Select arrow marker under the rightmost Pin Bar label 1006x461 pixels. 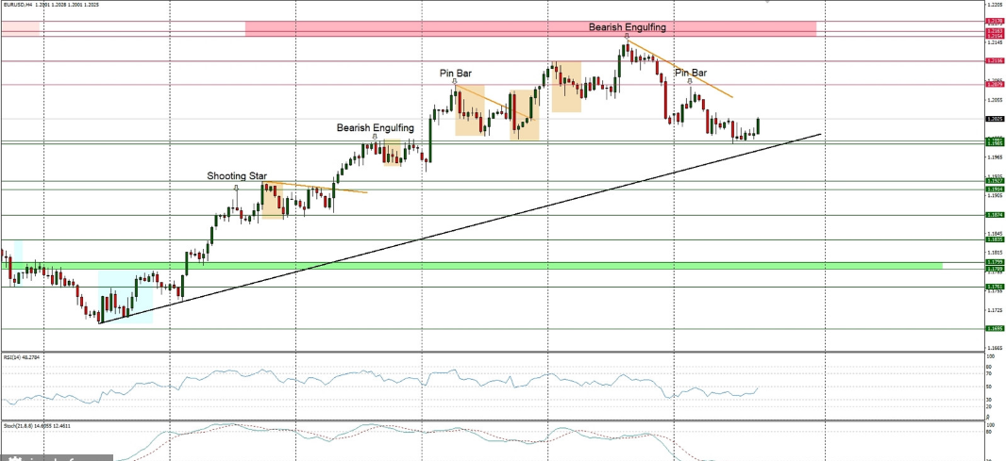(x=690, y=81)
